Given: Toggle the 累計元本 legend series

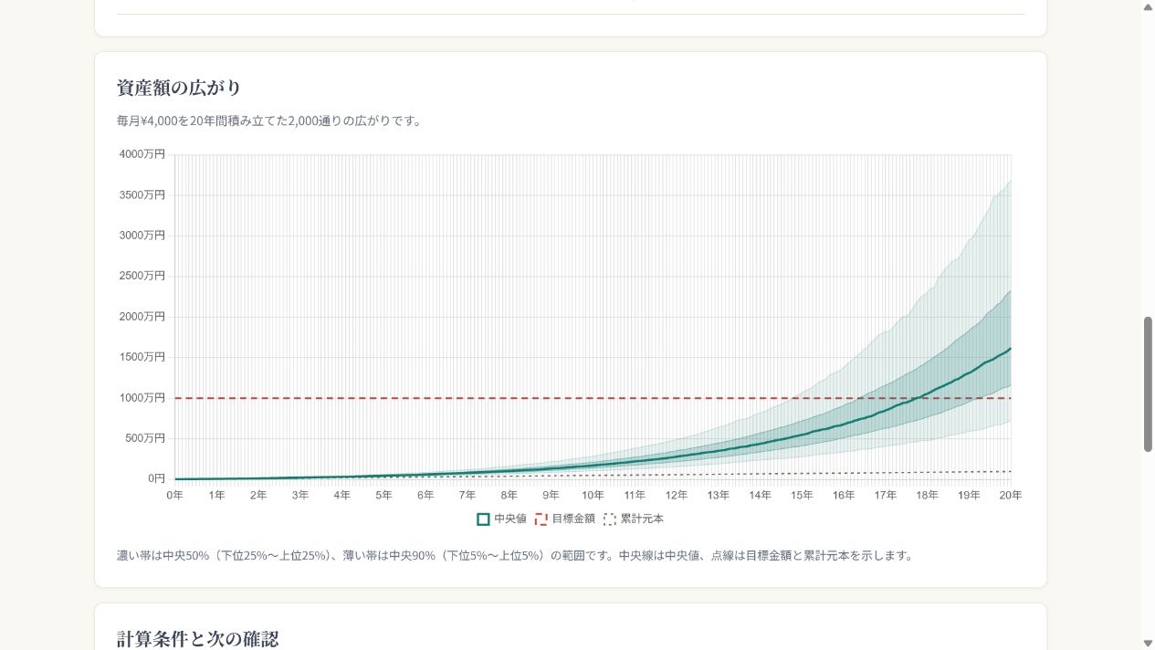Looking at the screenshot, I should click(x=634, y=519).
